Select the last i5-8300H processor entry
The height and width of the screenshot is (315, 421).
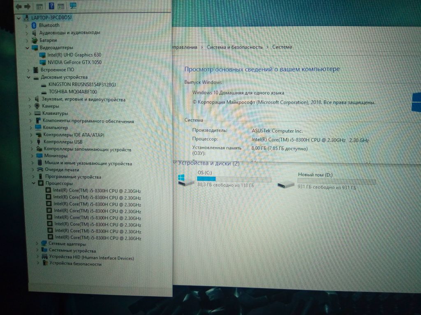(x=98, y=237)
